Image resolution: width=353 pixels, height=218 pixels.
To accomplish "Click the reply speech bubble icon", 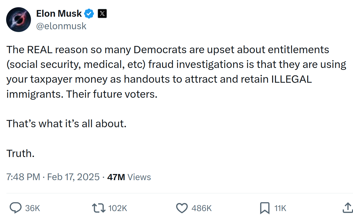I will [x=16, y=208].
